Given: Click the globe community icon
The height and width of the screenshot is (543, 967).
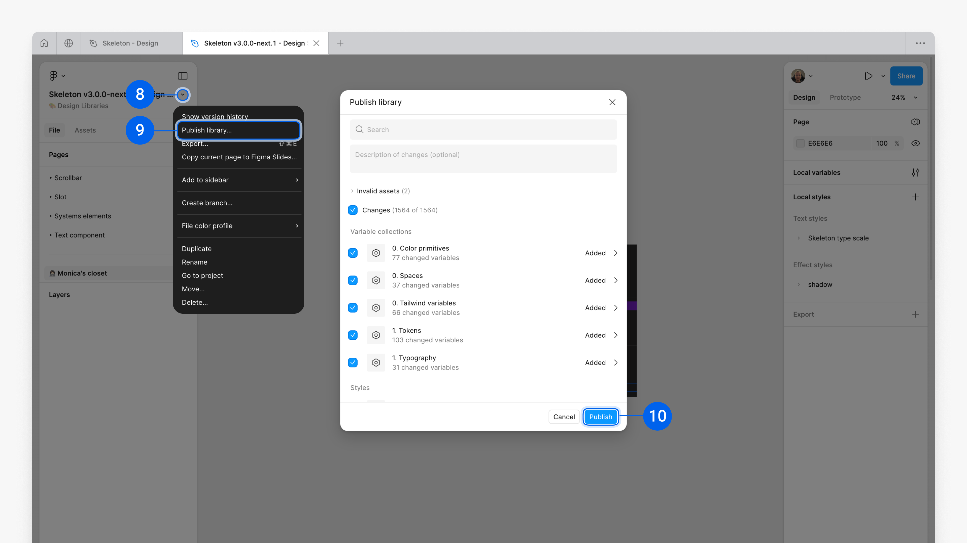Looking at the screenshot, I should [x=68, y=43].
